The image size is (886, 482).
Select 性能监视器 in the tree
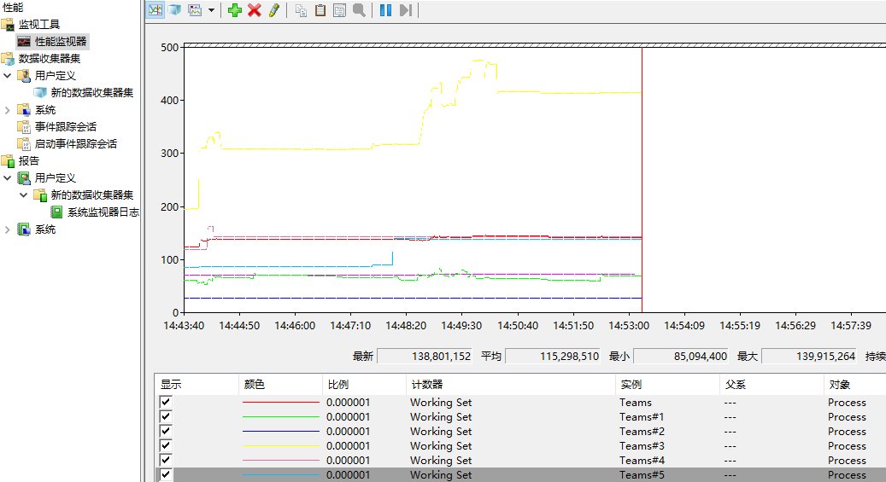(x=60, y=41)
